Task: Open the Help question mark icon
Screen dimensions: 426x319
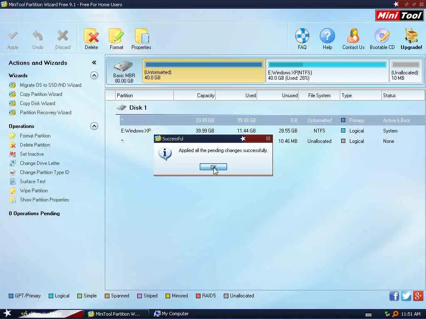Action: point(327,36)
